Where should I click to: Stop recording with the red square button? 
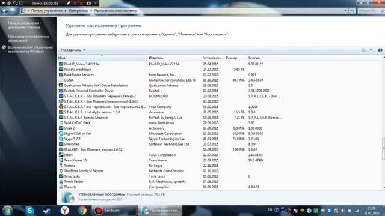(x=81, y=3)
